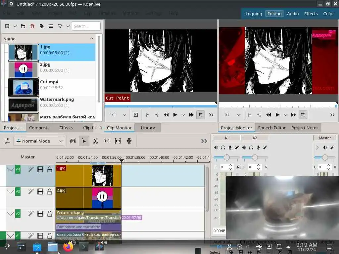Select Cut.mp4 in the project bin

coord(52,87)
